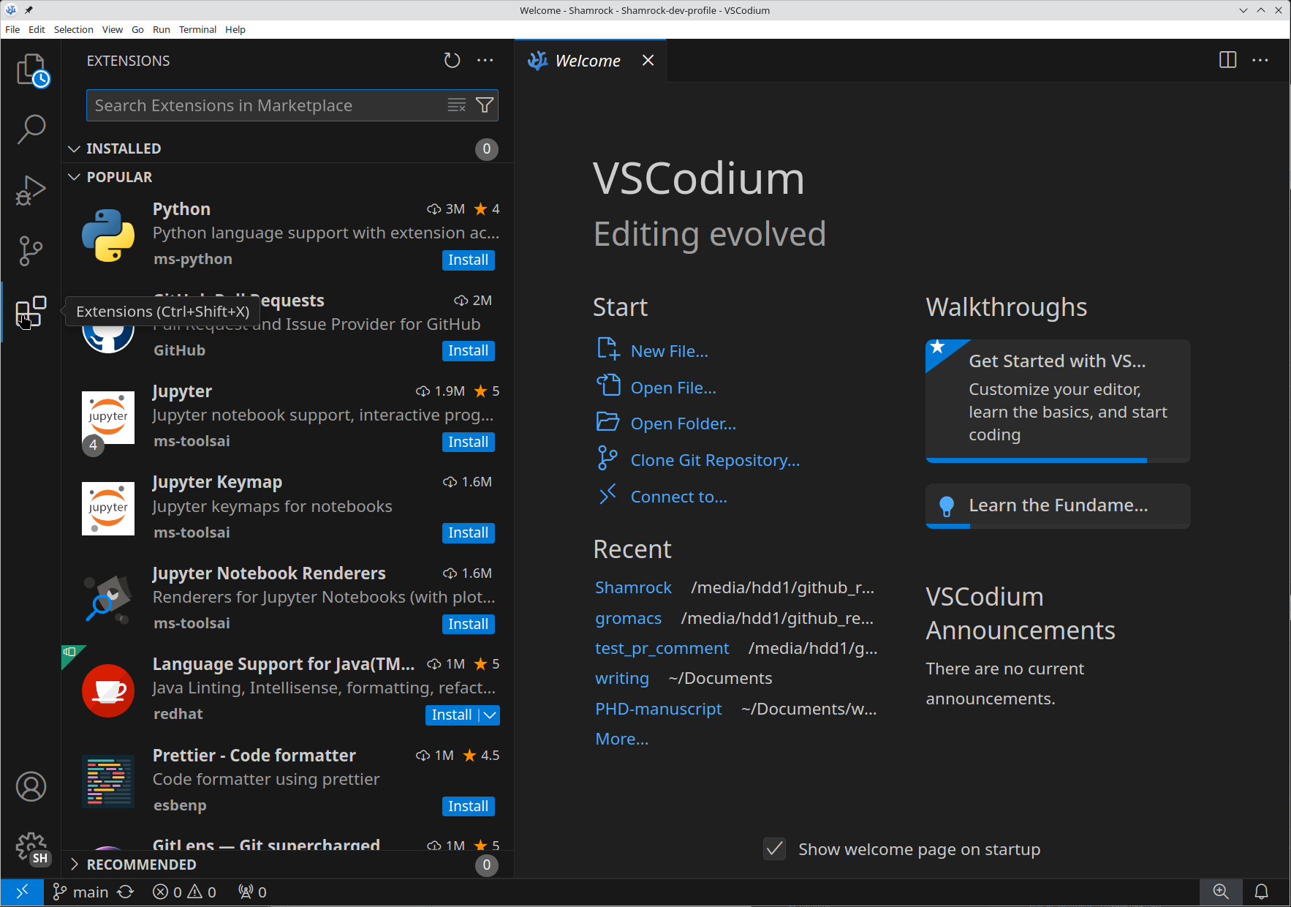Clear extensions search results icon
The width and height of the screenshot is (1291, 907).
(x=456, y=105)
